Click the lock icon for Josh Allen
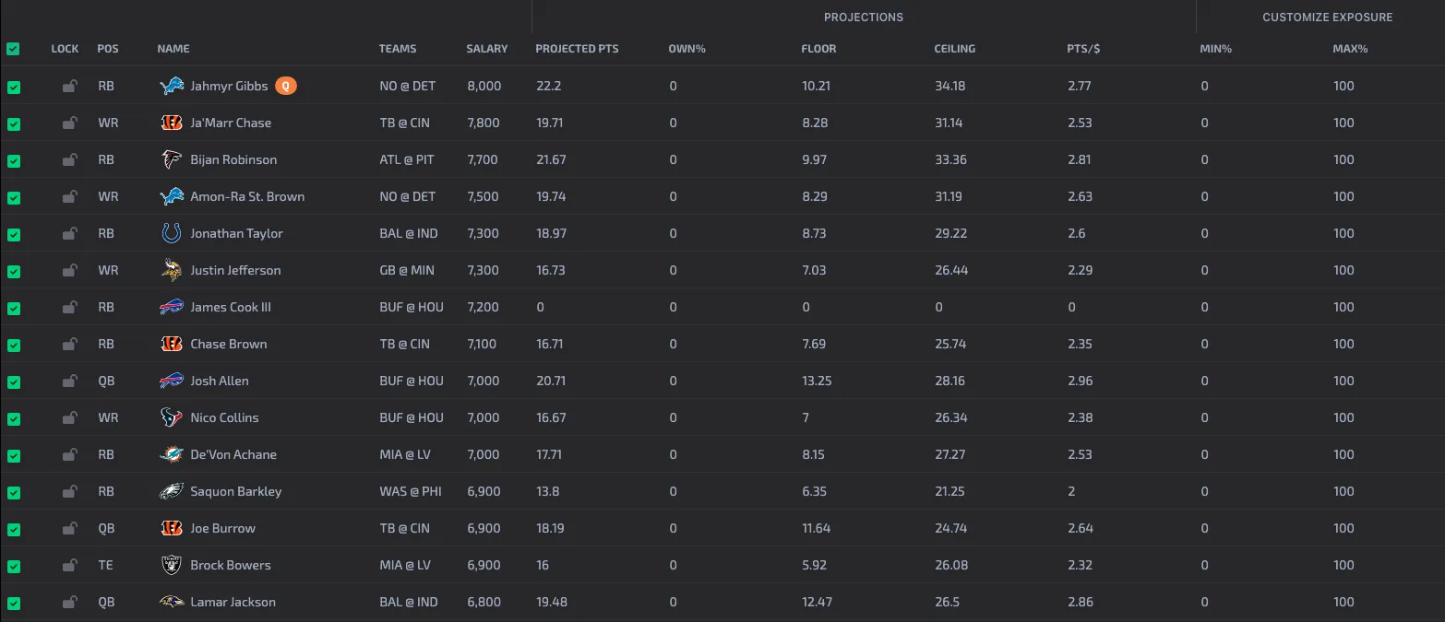The height and width of the screenshot is (622, 1445). tap(69, 381)
